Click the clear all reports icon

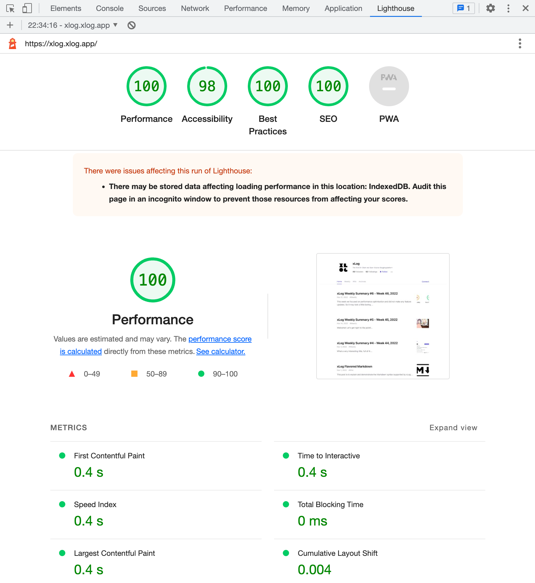tap(132, 25)
